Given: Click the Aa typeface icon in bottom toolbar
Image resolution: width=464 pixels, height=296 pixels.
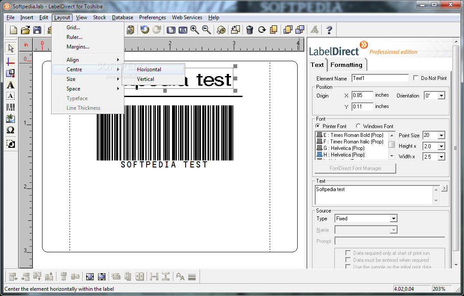Looking at the screenshot, I should (x=180, y=277).
